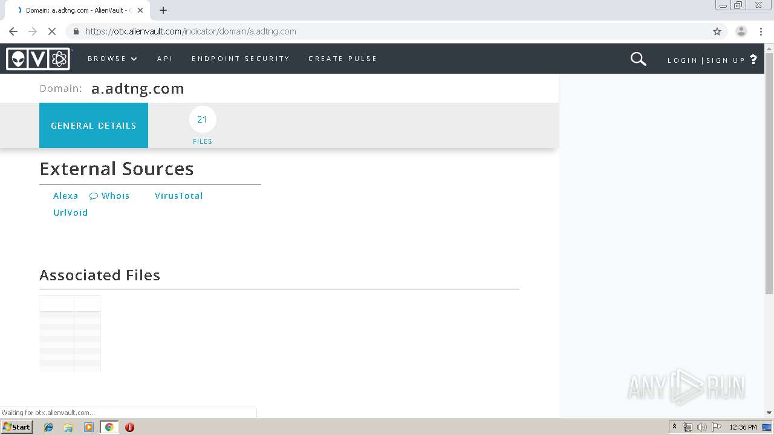The height and width of the screenshot is (435, 774).
Task: Expand the Browse dropdown menu
Action: pyautogui.click(x=112, y=59)
